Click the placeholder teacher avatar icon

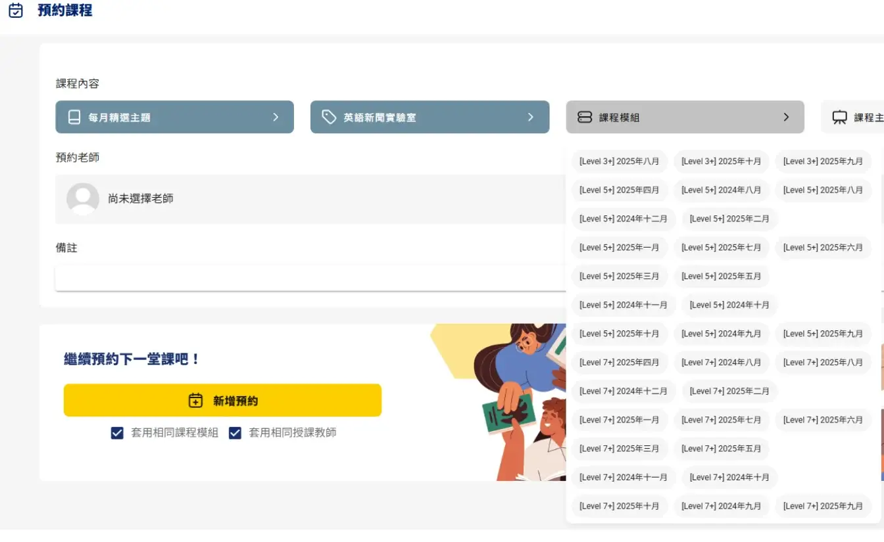pos(83,198)
